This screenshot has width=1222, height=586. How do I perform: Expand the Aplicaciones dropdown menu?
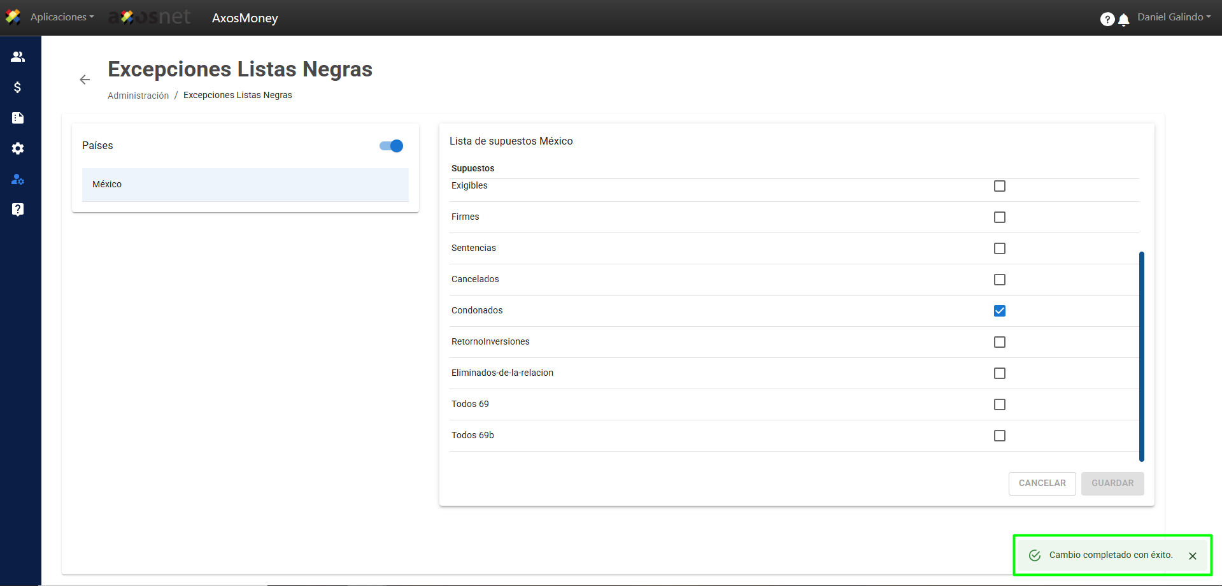coord(62,17)
